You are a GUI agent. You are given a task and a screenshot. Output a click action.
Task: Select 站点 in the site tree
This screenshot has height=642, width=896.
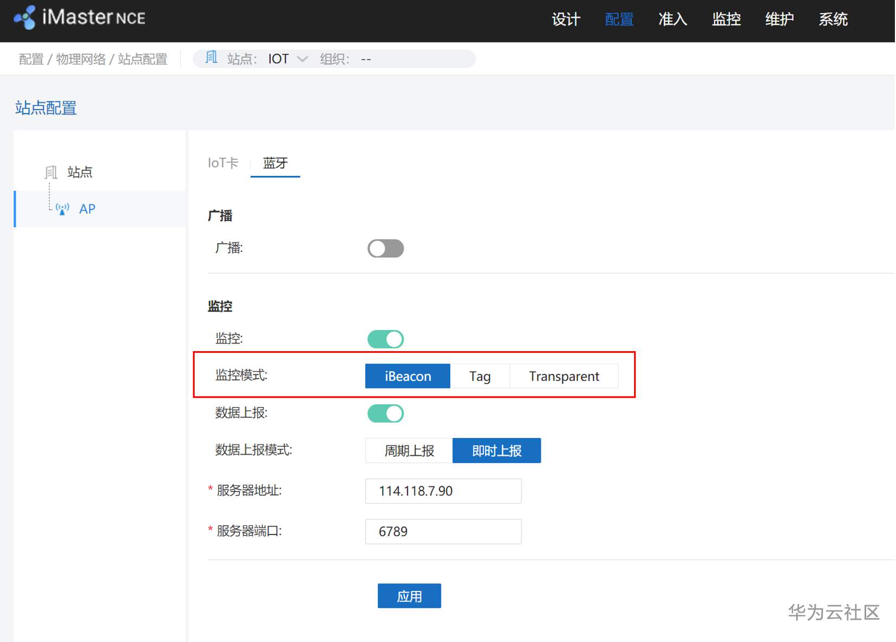tap(80, 173)
